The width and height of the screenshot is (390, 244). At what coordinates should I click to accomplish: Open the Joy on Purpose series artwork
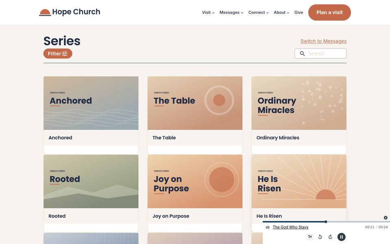tap(195, 181)
